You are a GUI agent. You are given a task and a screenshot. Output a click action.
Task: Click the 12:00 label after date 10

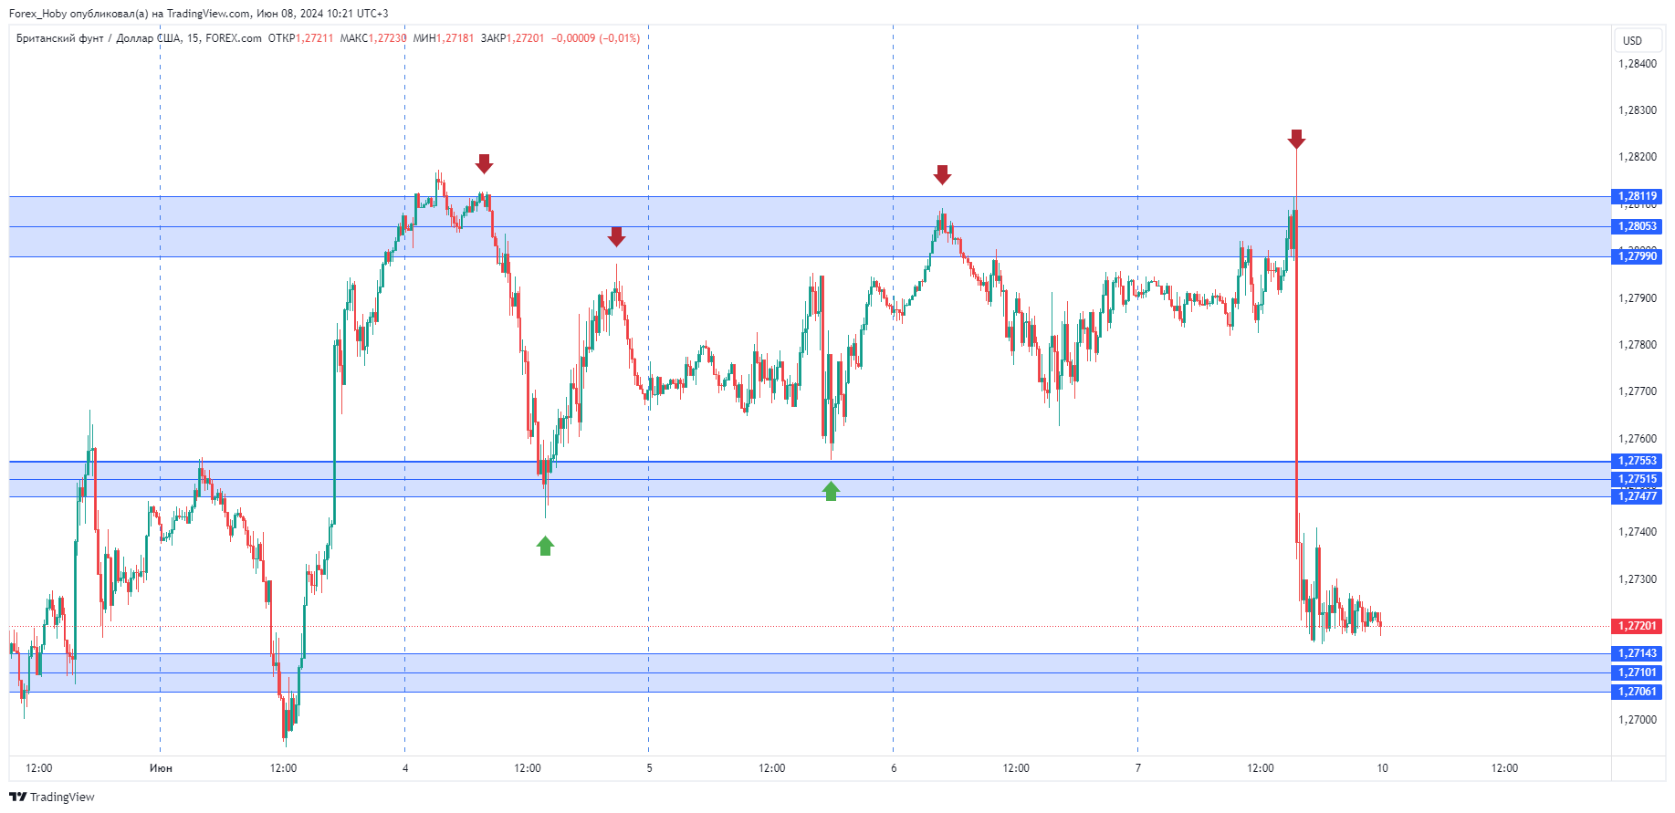tap(1505, 768)
